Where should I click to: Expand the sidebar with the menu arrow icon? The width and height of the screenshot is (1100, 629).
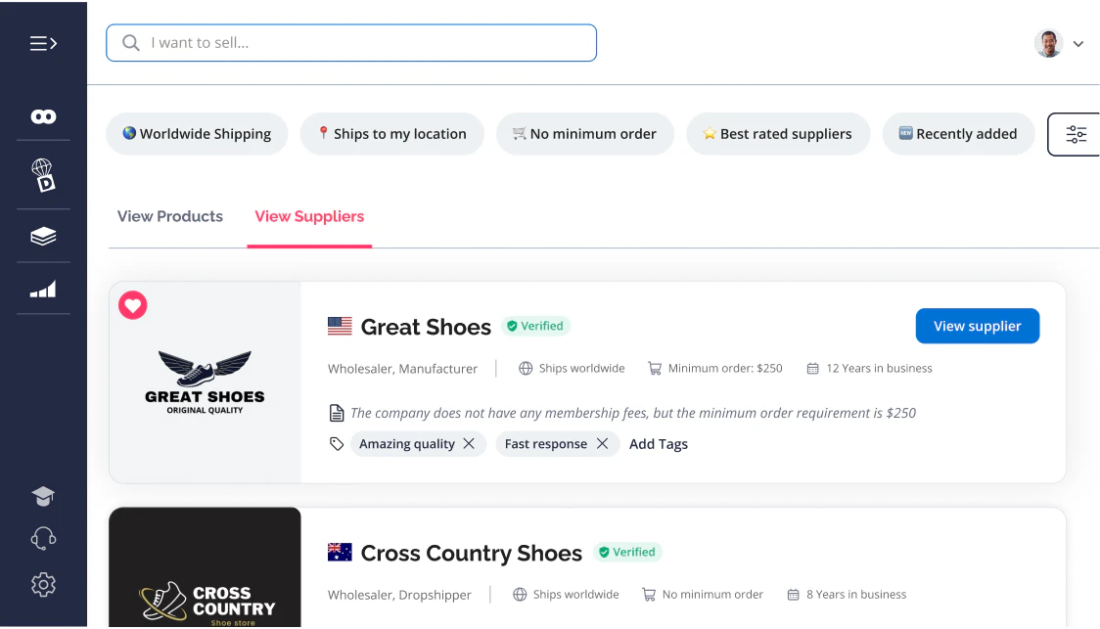43,43
